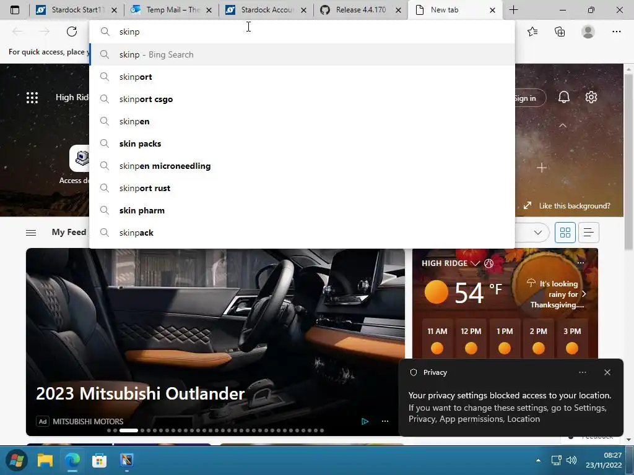634x475 pixels.
Task: Switch to Stardock Start11 tab
Action: (76, 10)
